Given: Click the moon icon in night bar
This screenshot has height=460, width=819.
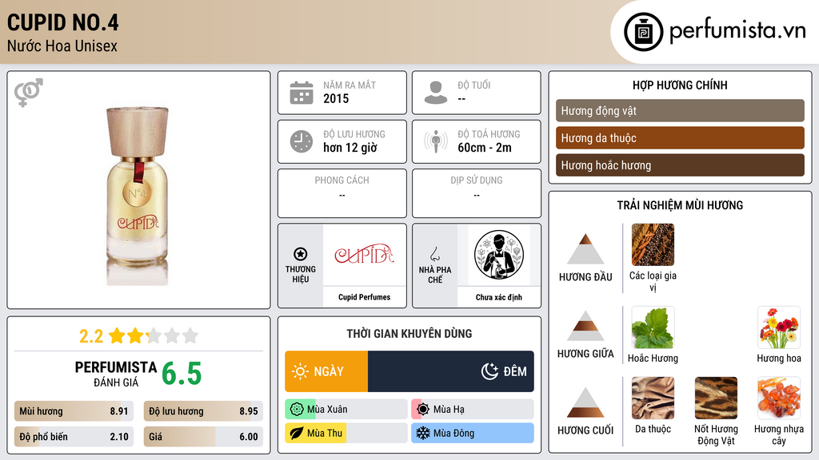Looking at the screenshot, I should point(489,371).
